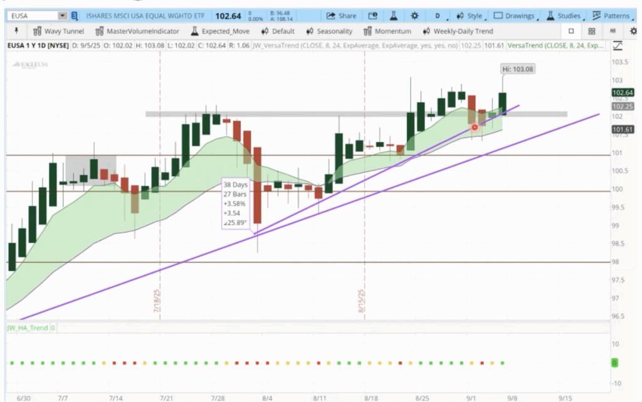This screenshot has width=642, height=402.
Task: Click the EUSA 1 Y 1D [NYSE] chart label
Action: (x=38, y=45)
